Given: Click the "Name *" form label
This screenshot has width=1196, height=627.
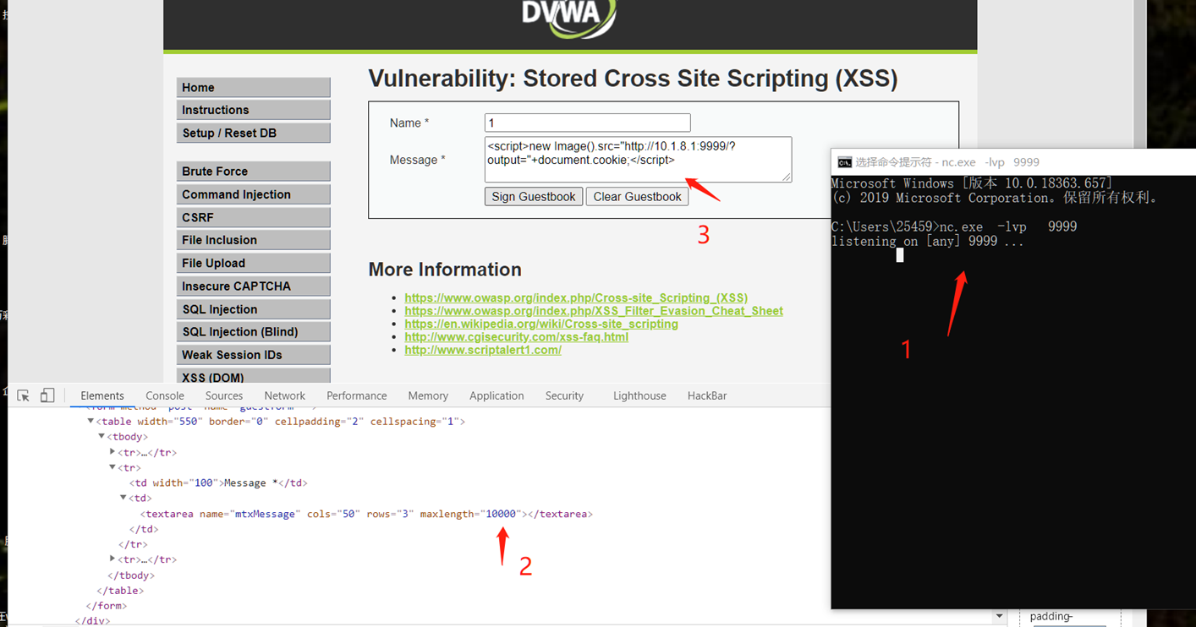Looking at the screenshot, I should point(409,123).
